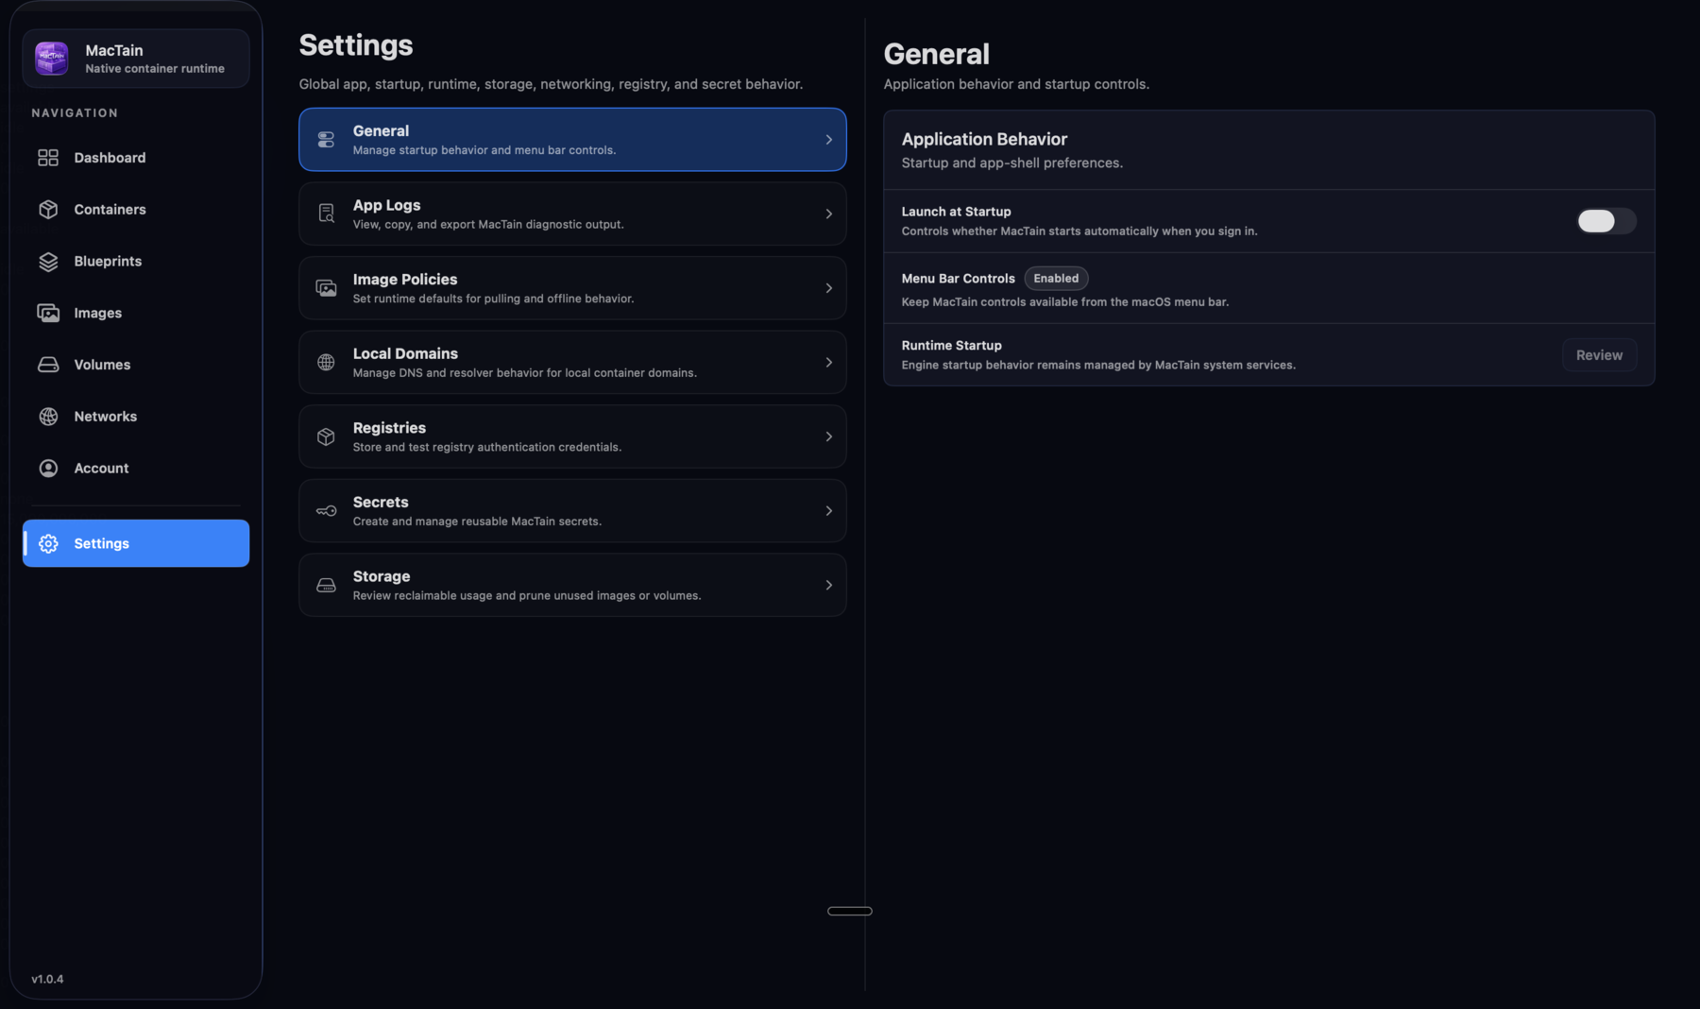The height and width of the screenshot is (1009, 1700).
Task: Open the Secrets settings title
Action: click(381, 502)
